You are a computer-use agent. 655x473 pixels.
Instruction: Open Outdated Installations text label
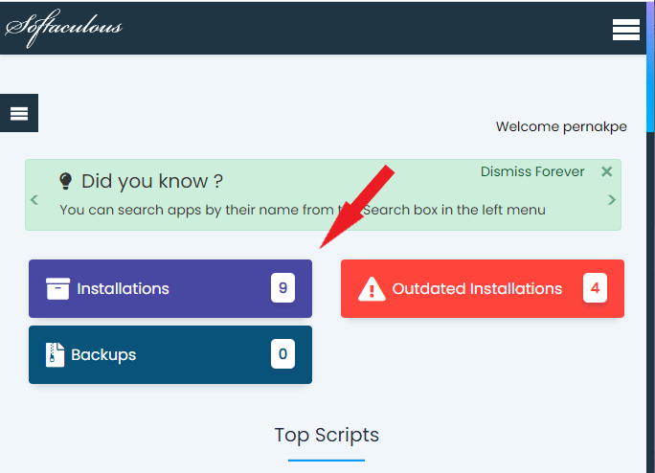click(477, 288)
